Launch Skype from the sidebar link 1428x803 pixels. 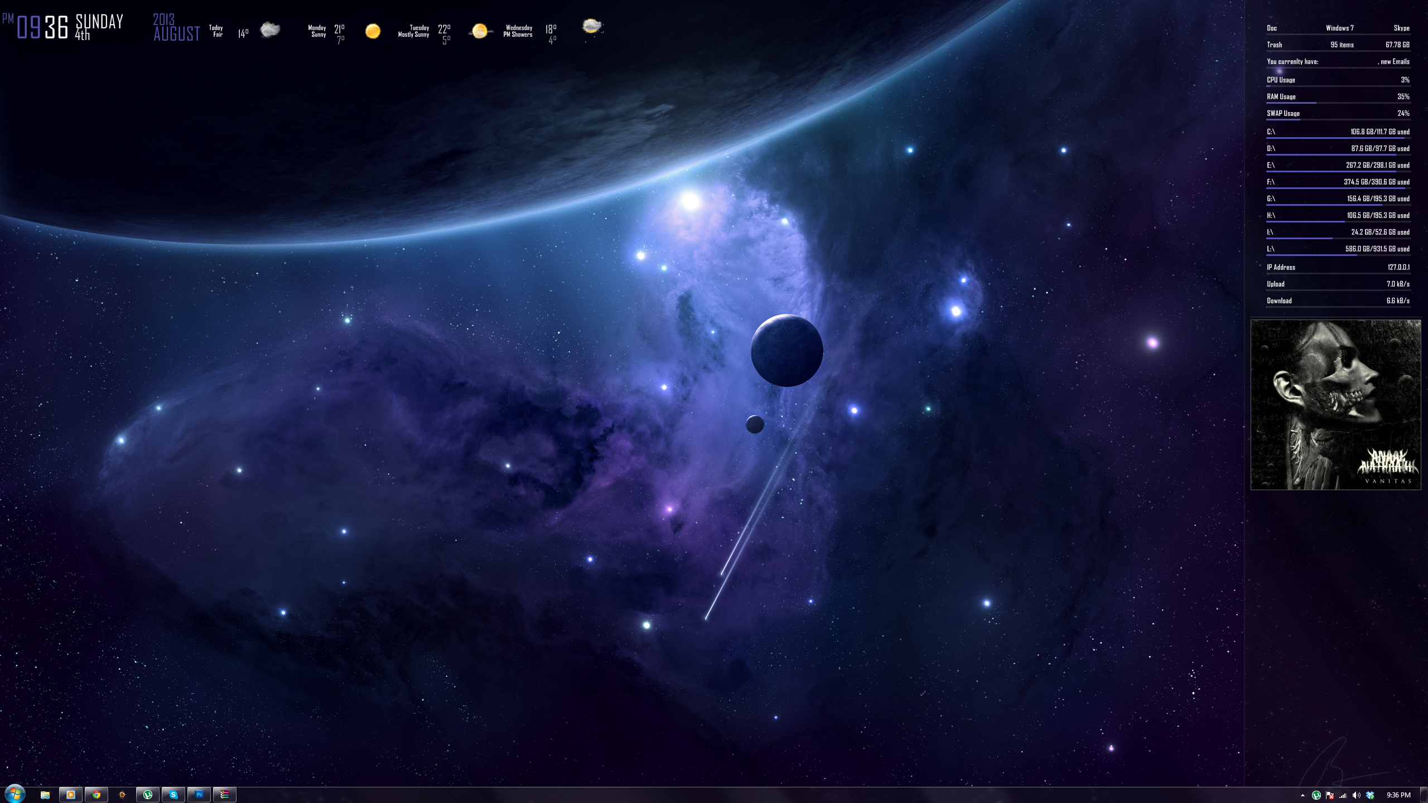[x=1401, y=28]
